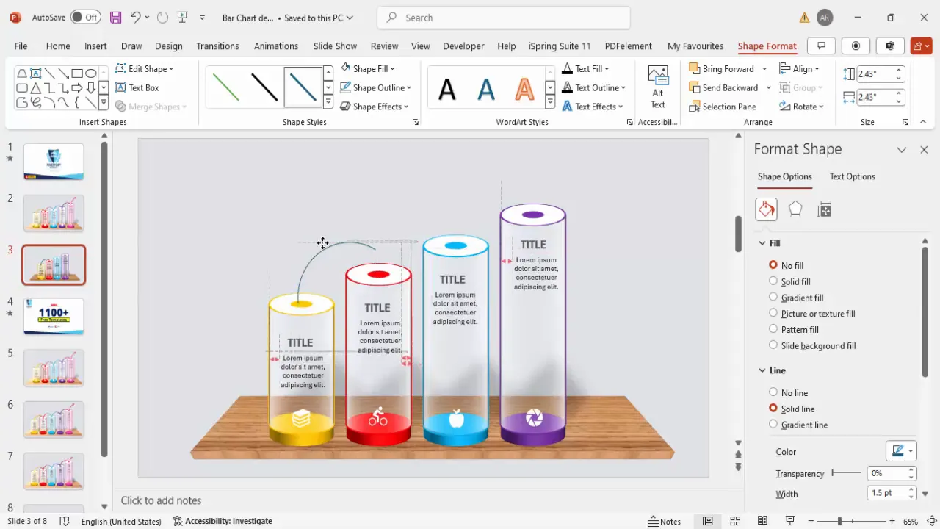The height and width of the screenshot is (529, 940).
Task: Select Pattern fill option
Action: pos(793,330)
